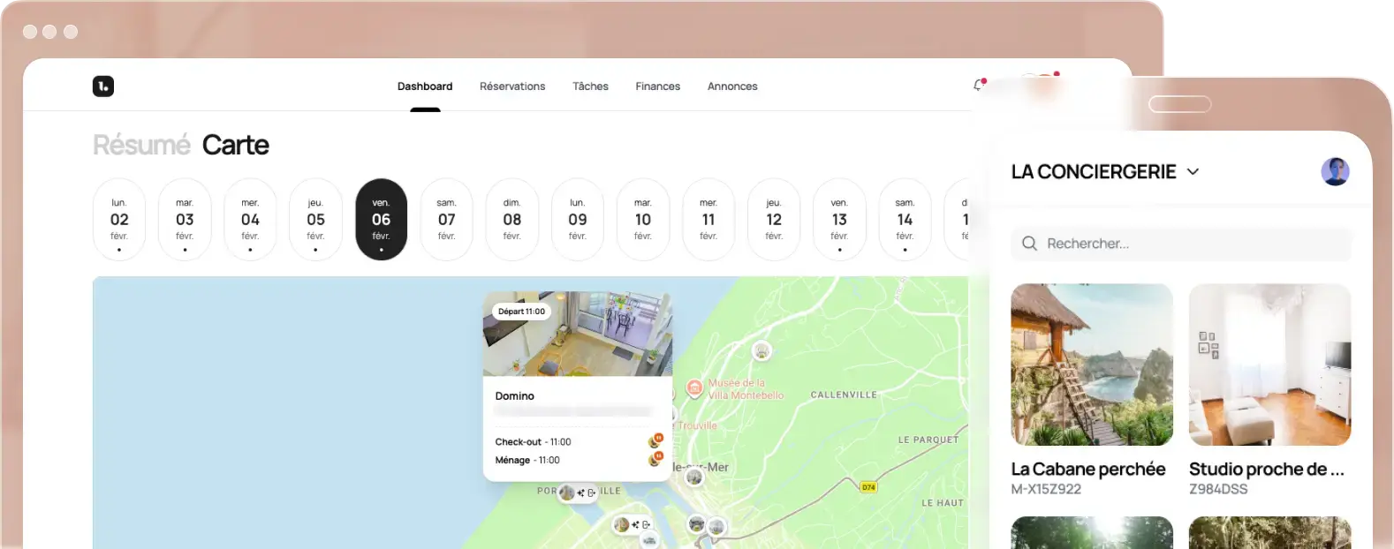
Task: Switch to the Dashboard tab
Action: pyautogui.click(x=425, y=86)
